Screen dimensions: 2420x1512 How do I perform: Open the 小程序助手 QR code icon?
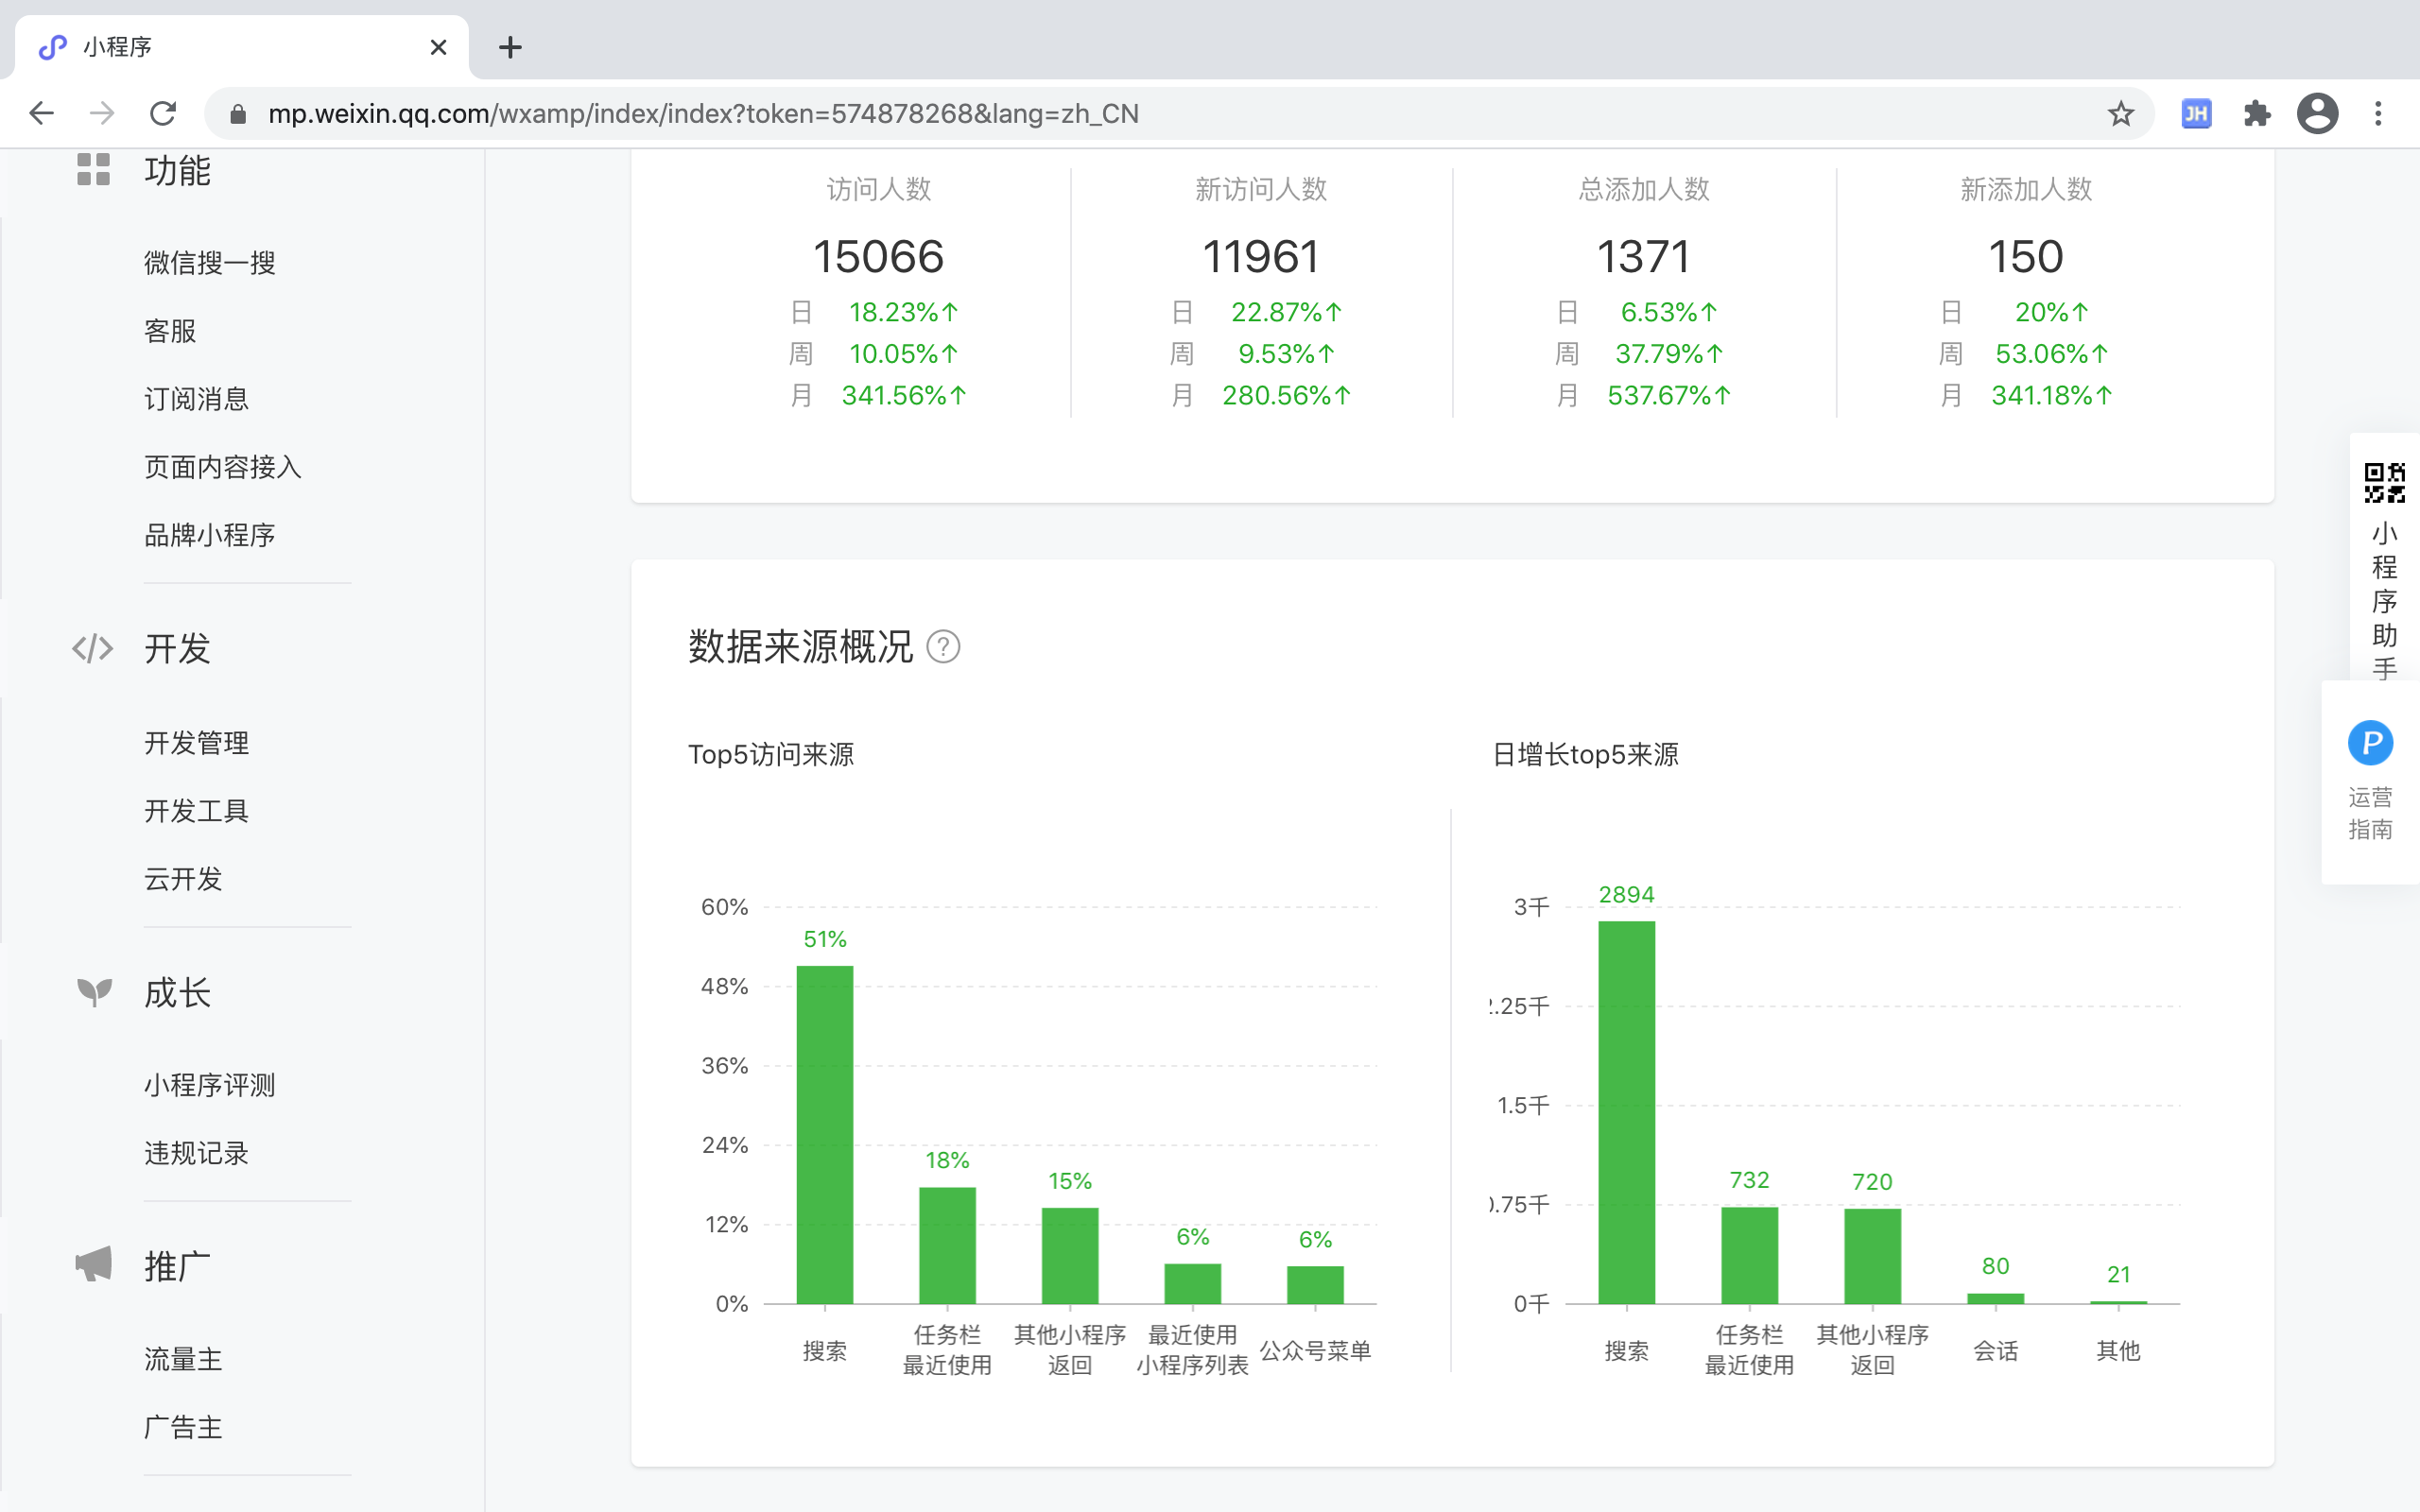(2384, 483)
